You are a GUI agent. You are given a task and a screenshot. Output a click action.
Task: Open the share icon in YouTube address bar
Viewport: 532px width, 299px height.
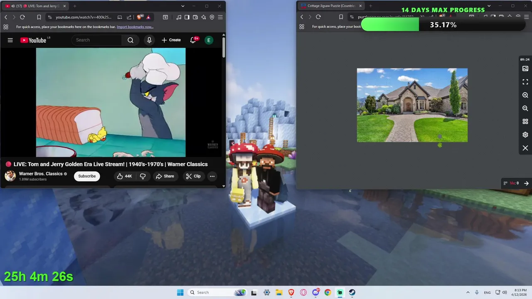point(129,17)
